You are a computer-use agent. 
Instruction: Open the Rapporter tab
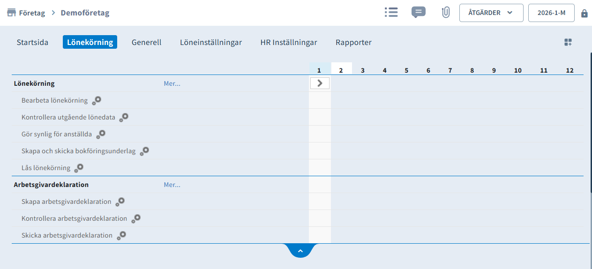pos(353,42)
